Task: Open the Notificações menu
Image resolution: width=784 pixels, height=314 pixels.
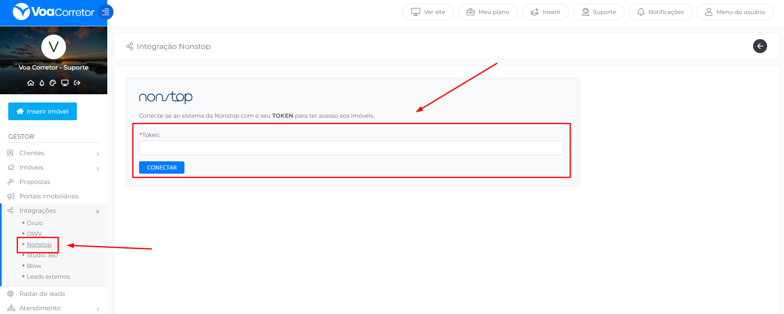Action: [x=660, y=12]
